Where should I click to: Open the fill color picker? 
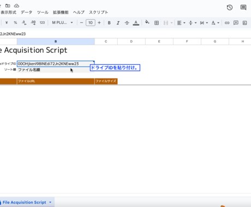[x=147, y=22]
